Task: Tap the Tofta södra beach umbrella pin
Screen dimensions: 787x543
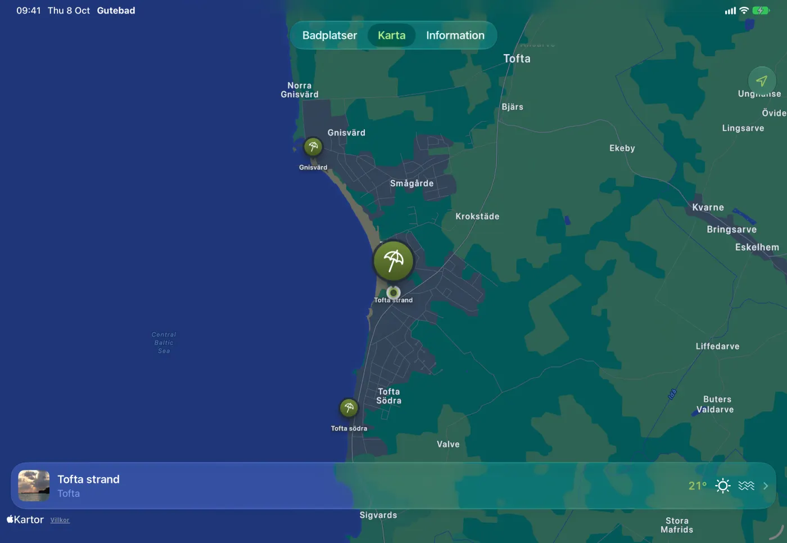Action: pos(349,408)
